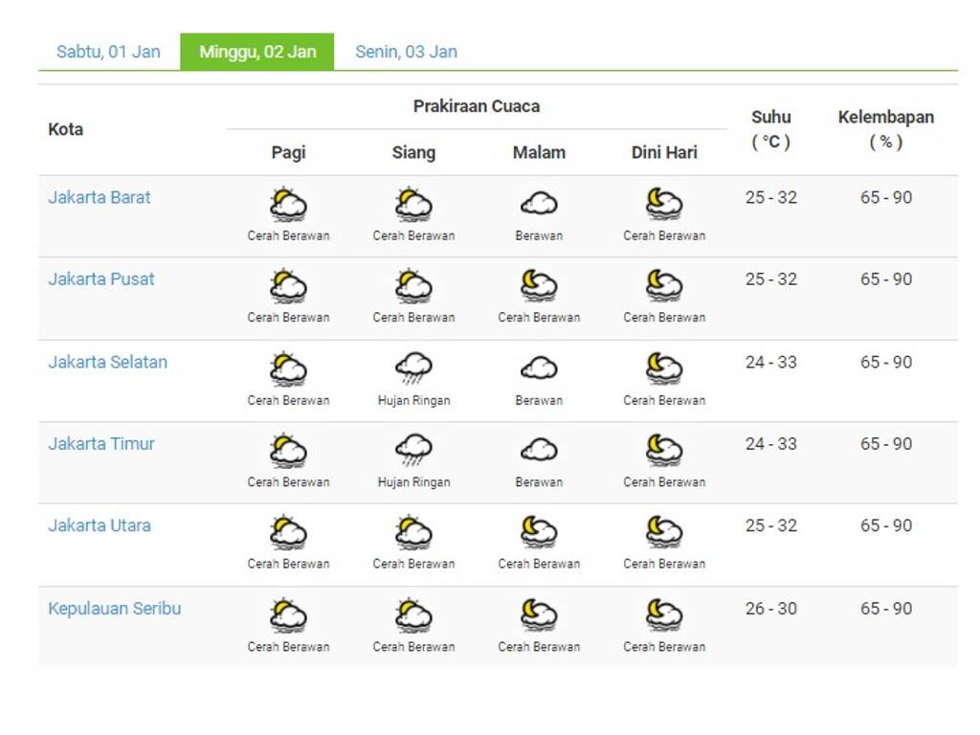Select the Jakarta Utara link
Image resolution: width=980 pixels, height=735 pixels.
coord(100,525)
